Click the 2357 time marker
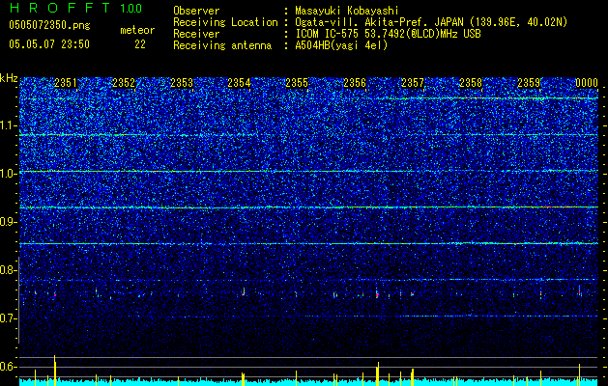The image size is (608, 386). [x=413, y=83]
